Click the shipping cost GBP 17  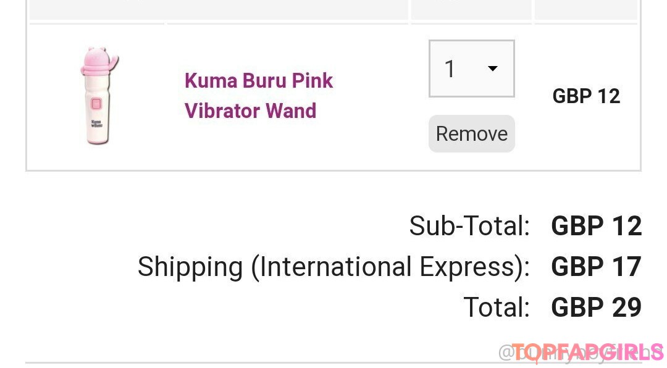(x=596, y=267)
